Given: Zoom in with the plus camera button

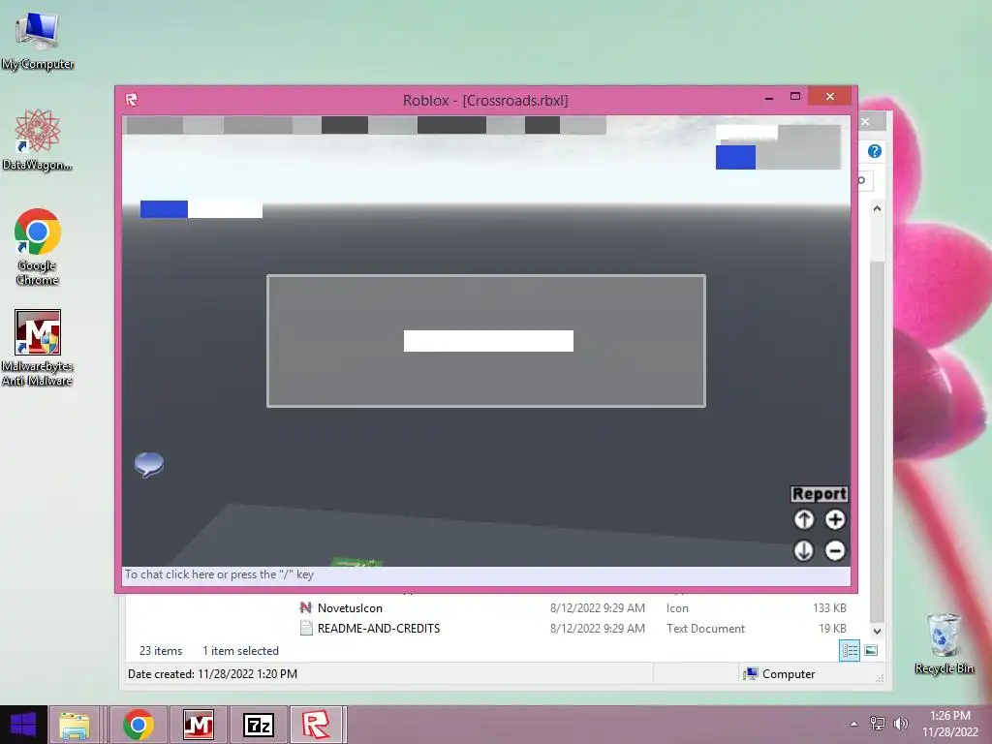Looking at the screenshot, I should click(835, 519).
